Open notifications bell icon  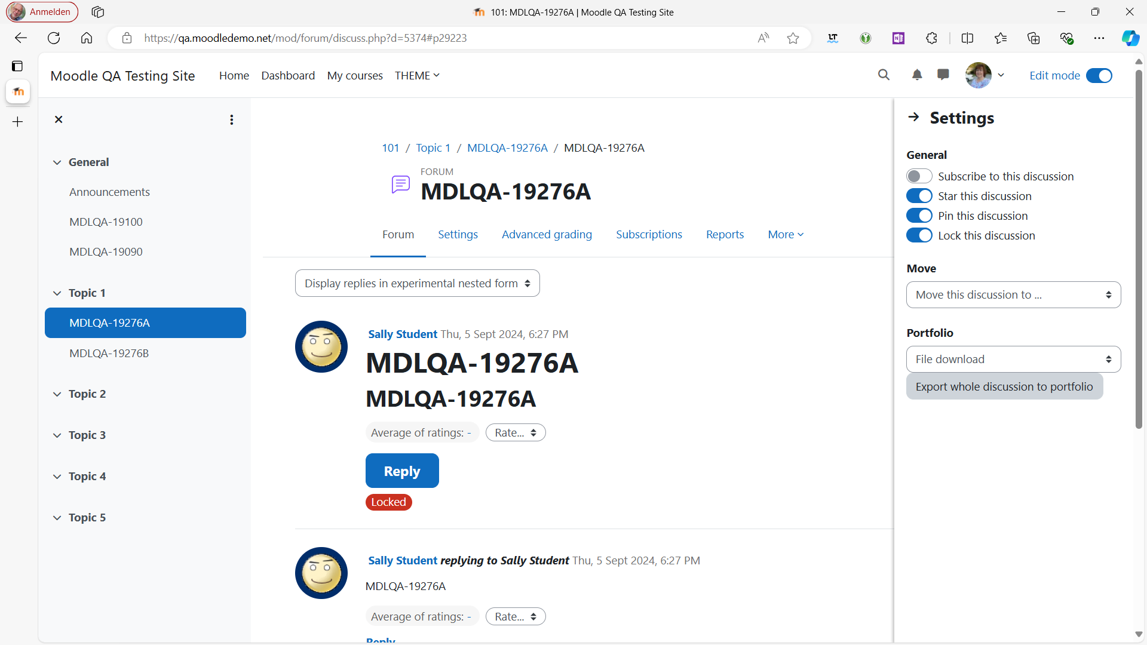click(917, 75)
